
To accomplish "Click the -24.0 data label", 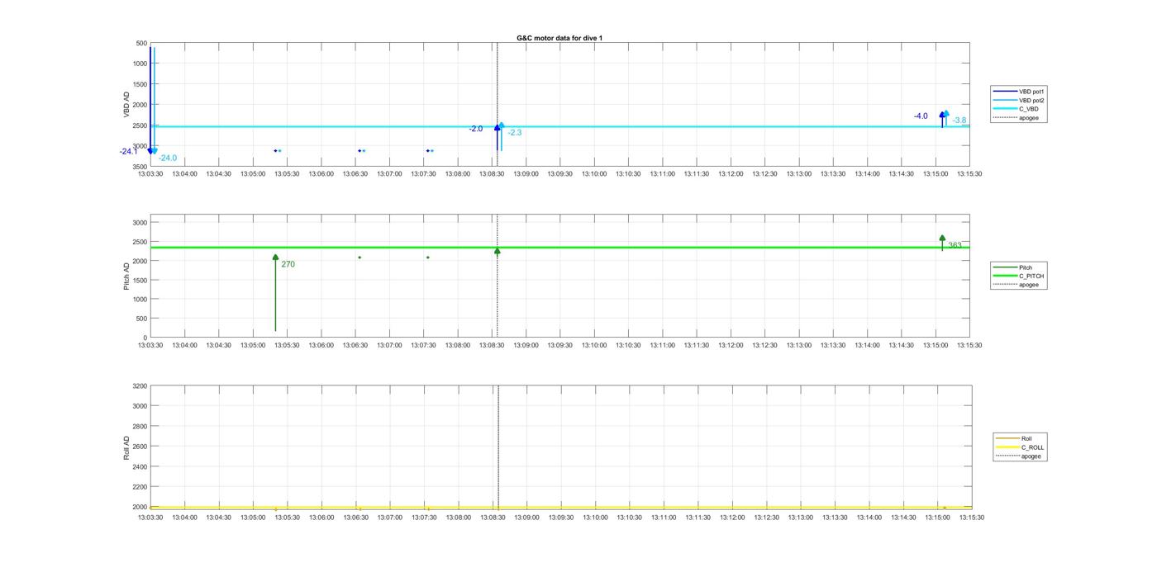I will 168,158.
